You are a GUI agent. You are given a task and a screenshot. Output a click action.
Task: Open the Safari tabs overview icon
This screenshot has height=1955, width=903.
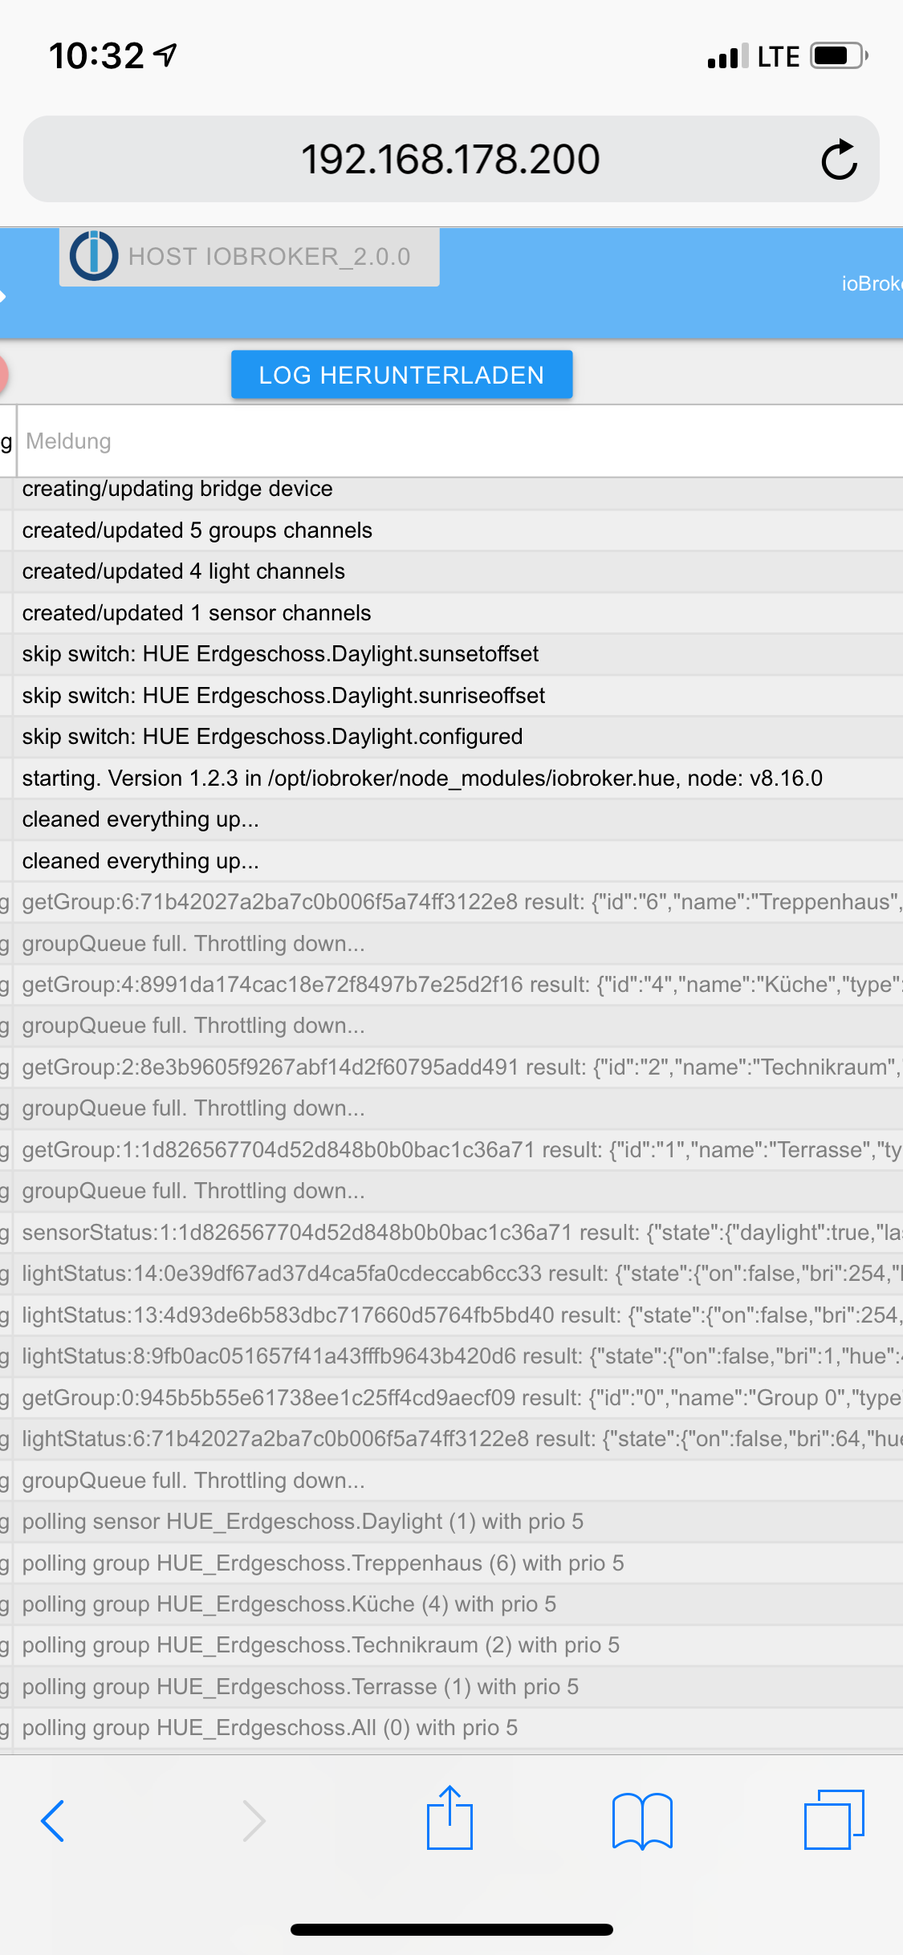point(834,1819)
